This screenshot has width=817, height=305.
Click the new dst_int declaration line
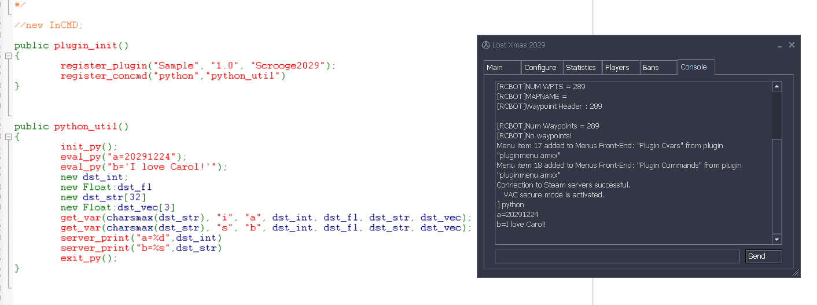click(94, 177)
